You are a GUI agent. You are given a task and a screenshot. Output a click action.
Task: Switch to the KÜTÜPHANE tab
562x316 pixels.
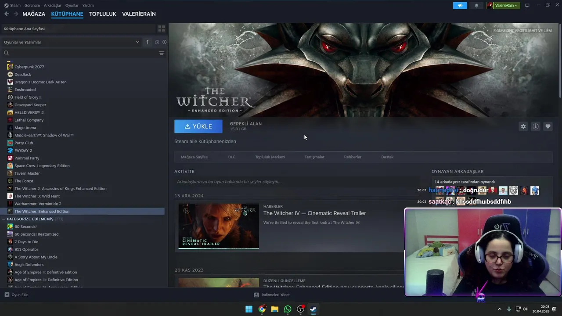point(67,14)
